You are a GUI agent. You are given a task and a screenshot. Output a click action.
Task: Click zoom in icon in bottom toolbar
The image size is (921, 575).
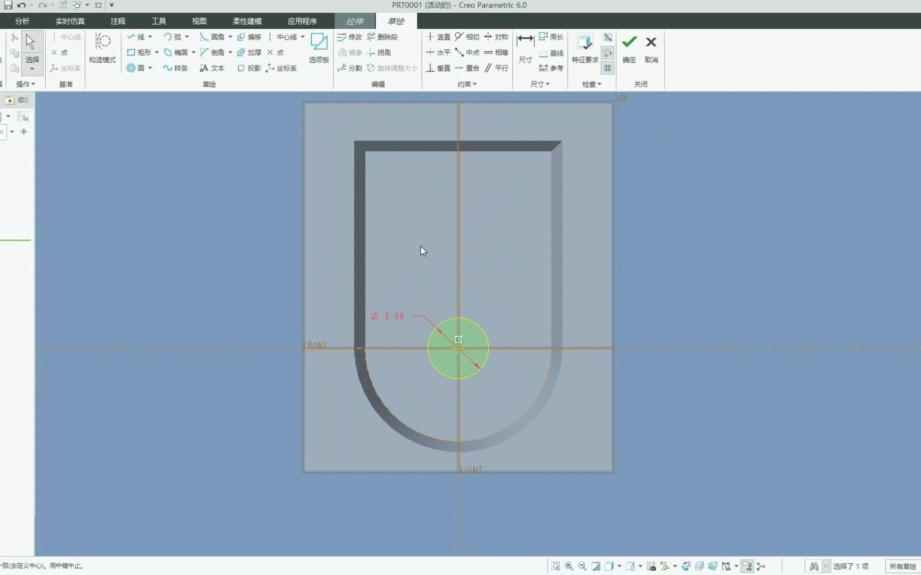[569, 566]
